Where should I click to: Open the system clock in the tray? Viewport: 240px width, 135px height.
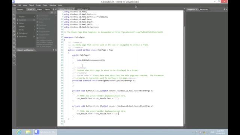220,132
